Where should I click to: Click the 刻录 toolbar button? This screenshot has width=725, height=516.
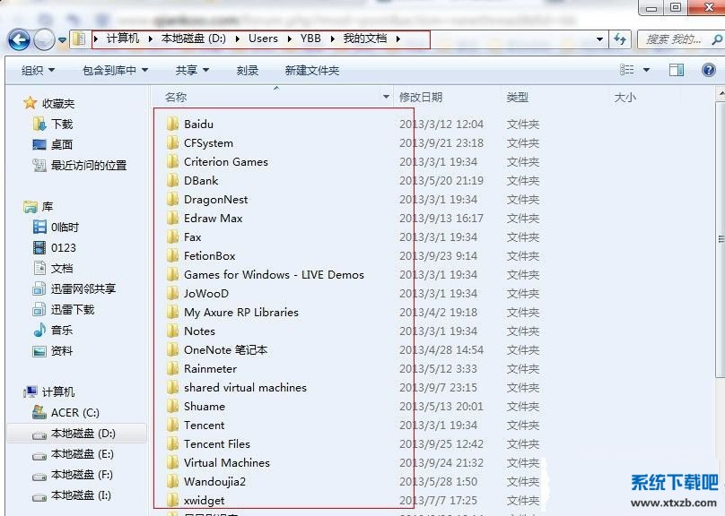click(248, 71)
